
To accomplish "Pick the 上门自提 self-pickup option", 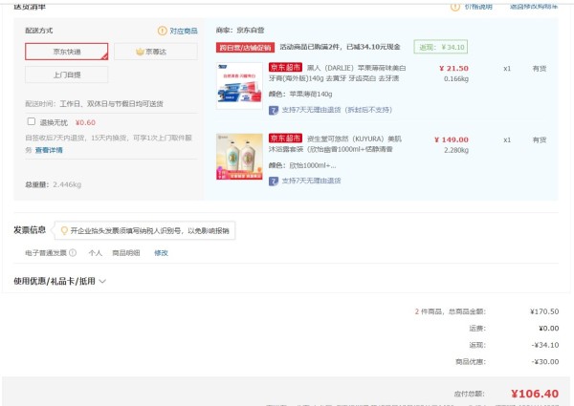I will click(67, 75).
